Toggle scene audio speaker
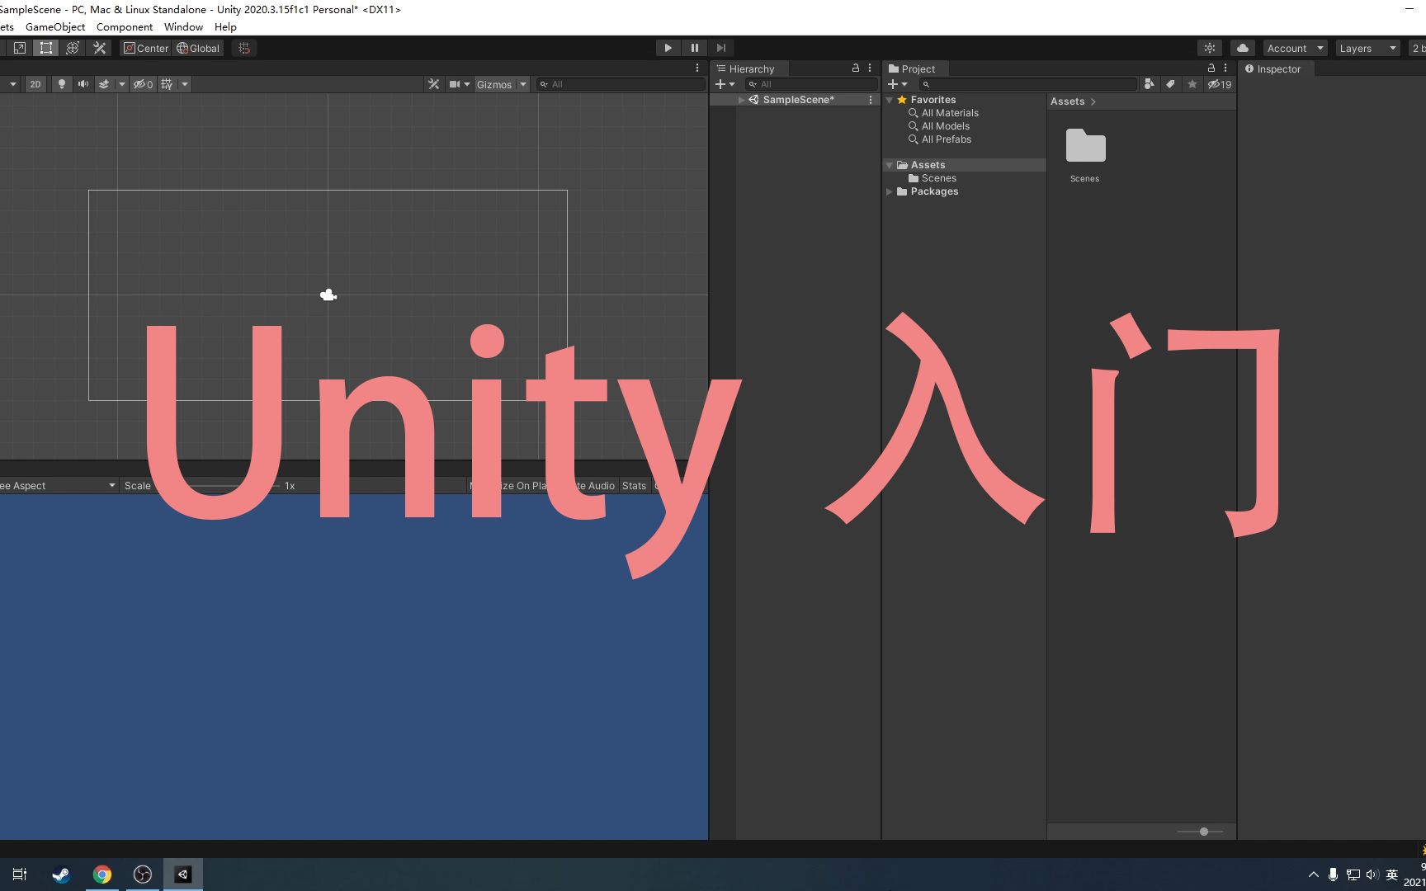The height and width of the screenshot is (891, 1426). (83, 84)
